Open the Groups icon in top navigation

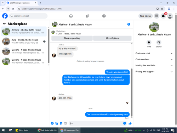click(x=104, y=16)
